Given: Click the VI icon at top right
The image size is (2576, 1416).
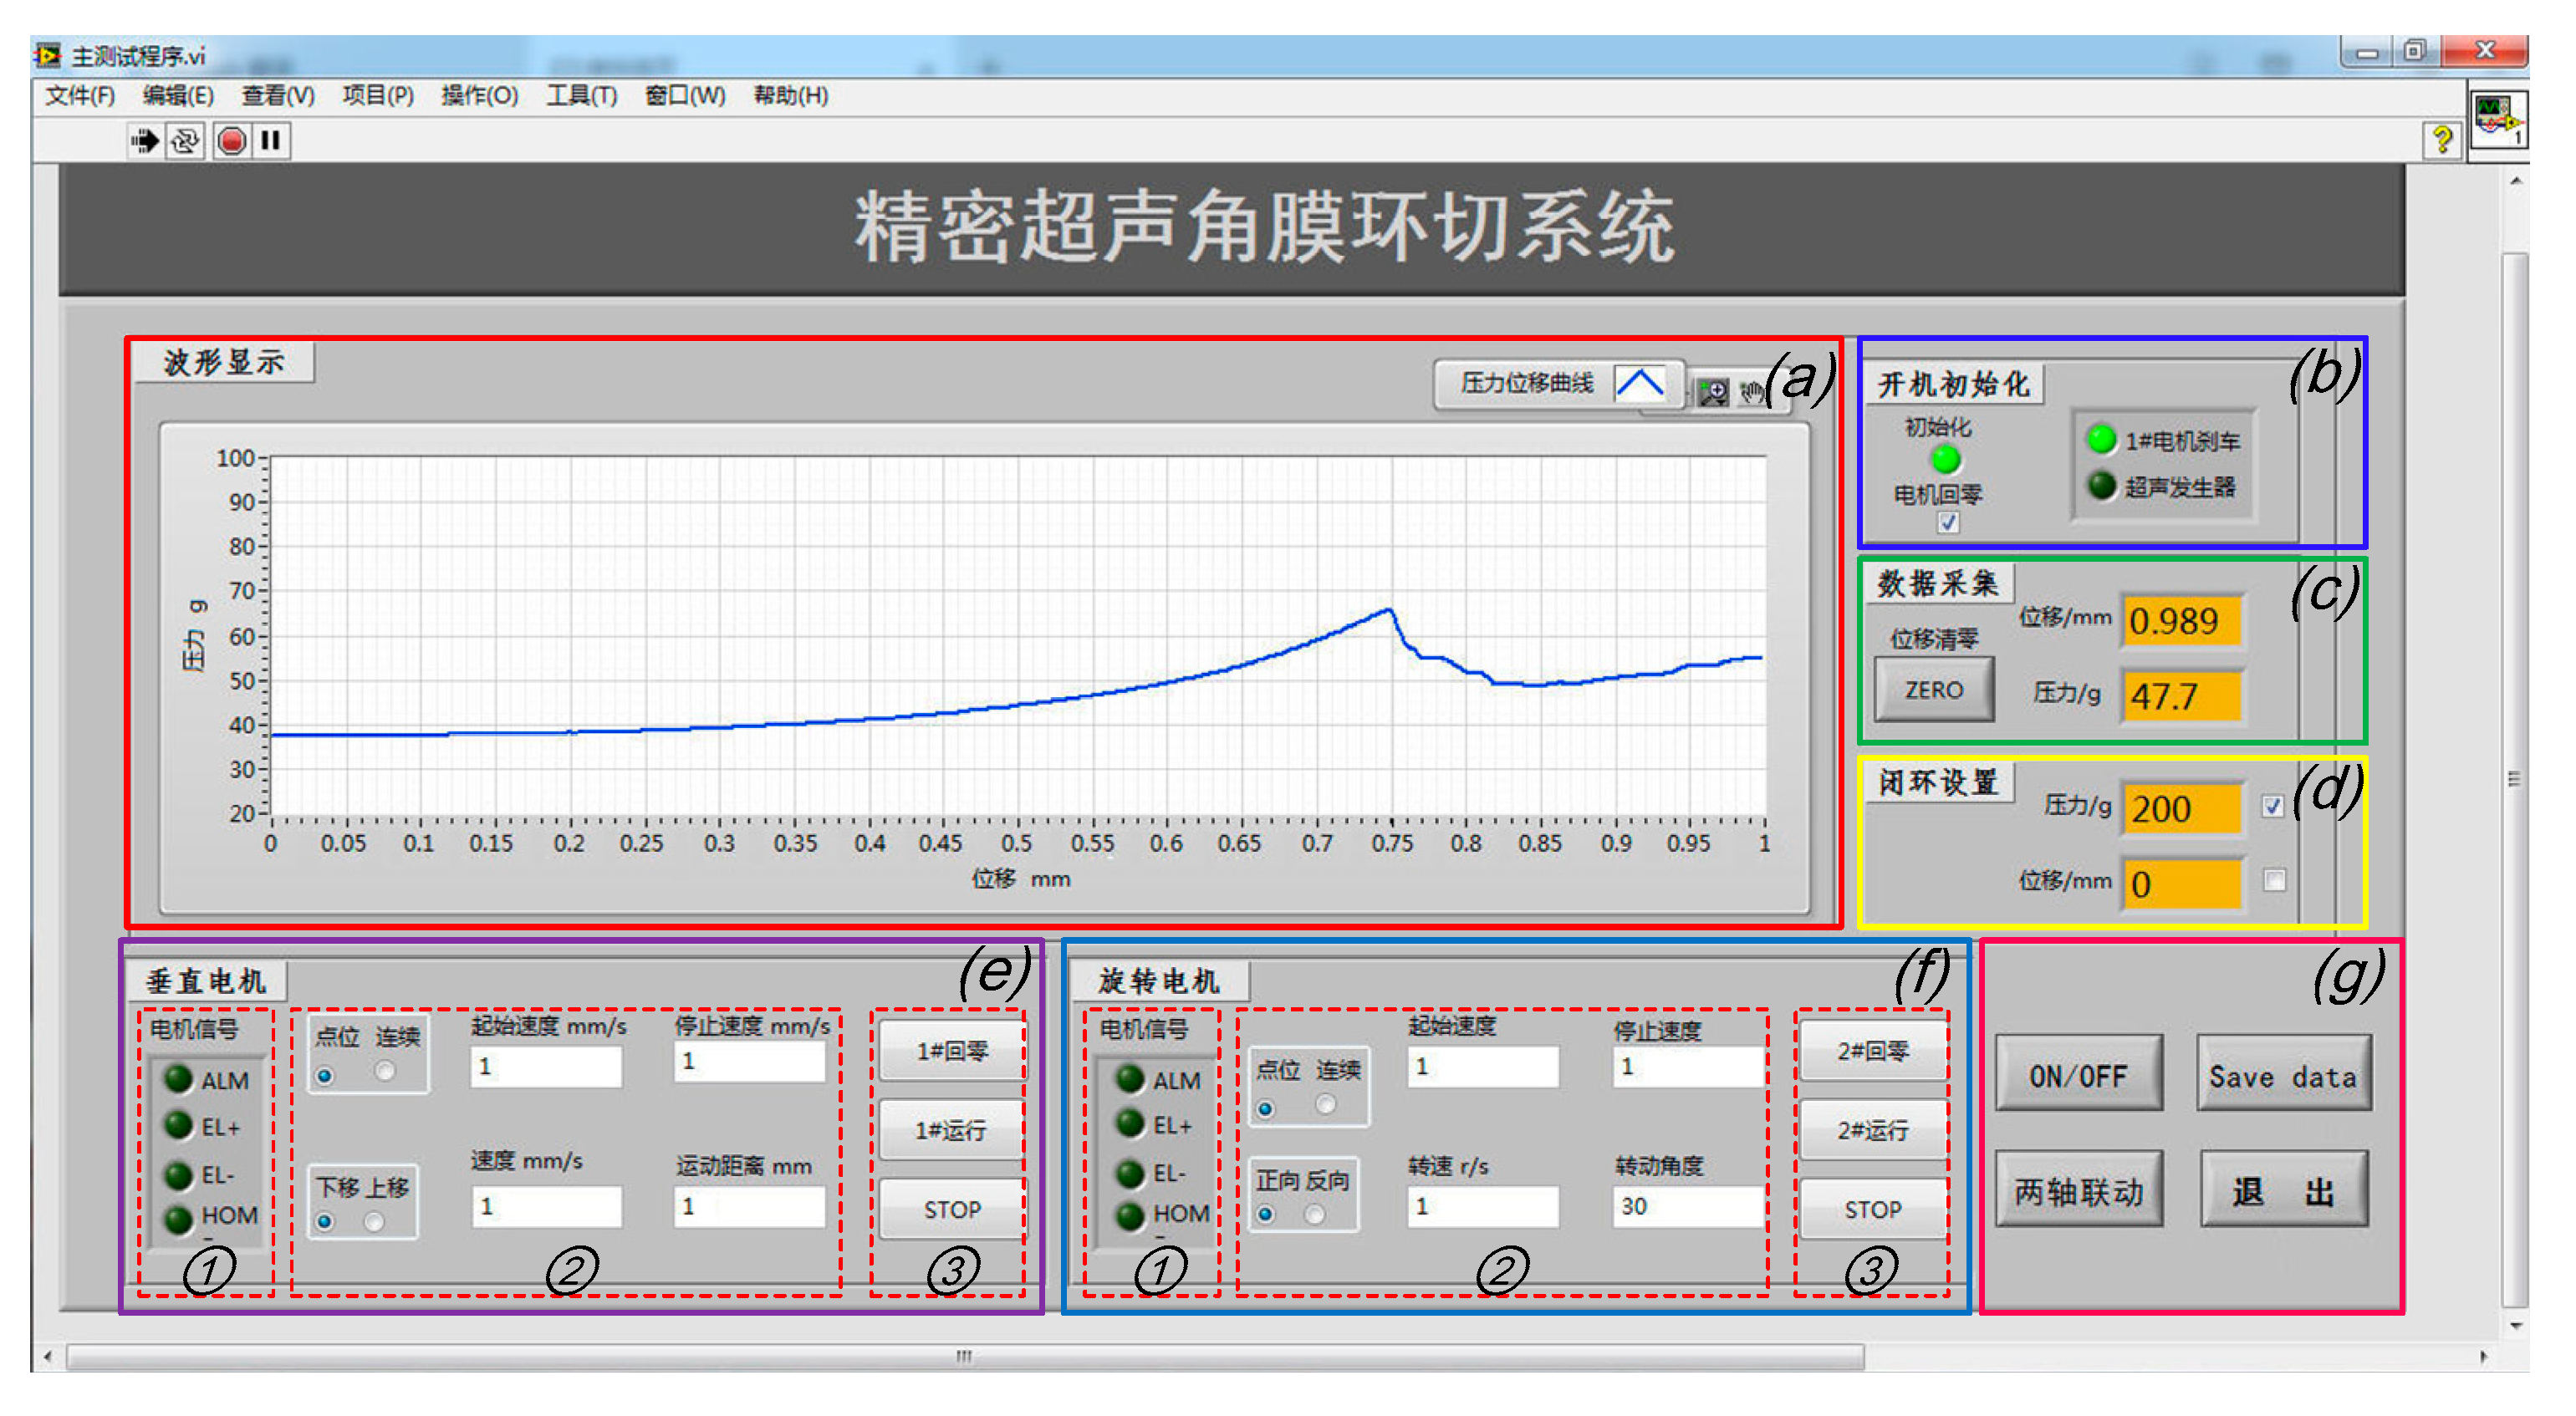Looking at the screenshot, I should click(x=2499, y=119).
